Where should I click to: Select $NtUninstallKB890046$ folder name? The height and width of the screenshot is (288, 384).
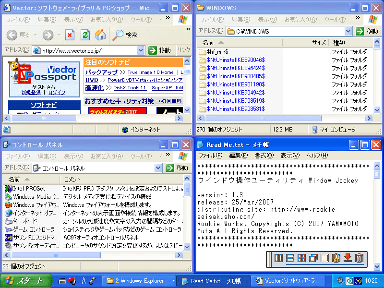coord(236,60)
